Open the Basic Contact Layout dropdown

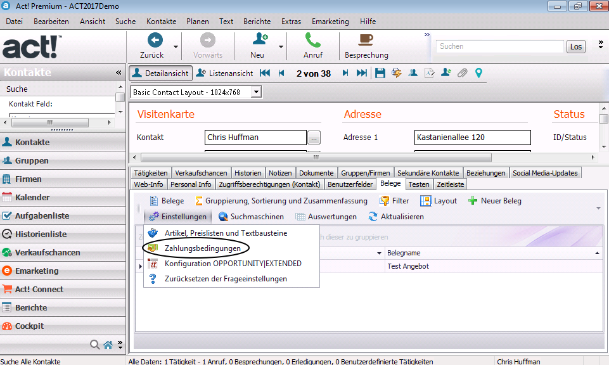point(256,92)
